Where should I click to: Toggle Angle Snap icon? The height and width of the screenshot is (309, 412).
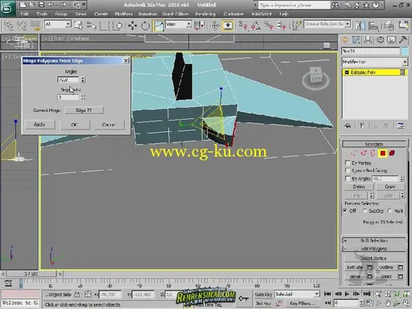256,26
